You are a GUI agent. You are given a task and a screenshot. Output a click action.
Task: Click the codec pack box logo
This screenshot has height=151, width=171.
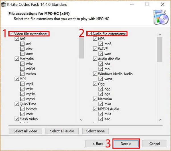click(x=160, y=17)
